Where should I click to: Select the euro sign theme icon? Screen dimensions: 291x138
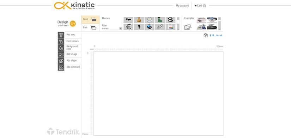(128, 27)
